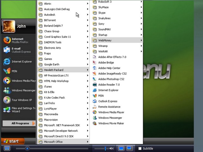Open the Fraps folder
Viewport: 203px width, 152px height.
click(63, 54)
